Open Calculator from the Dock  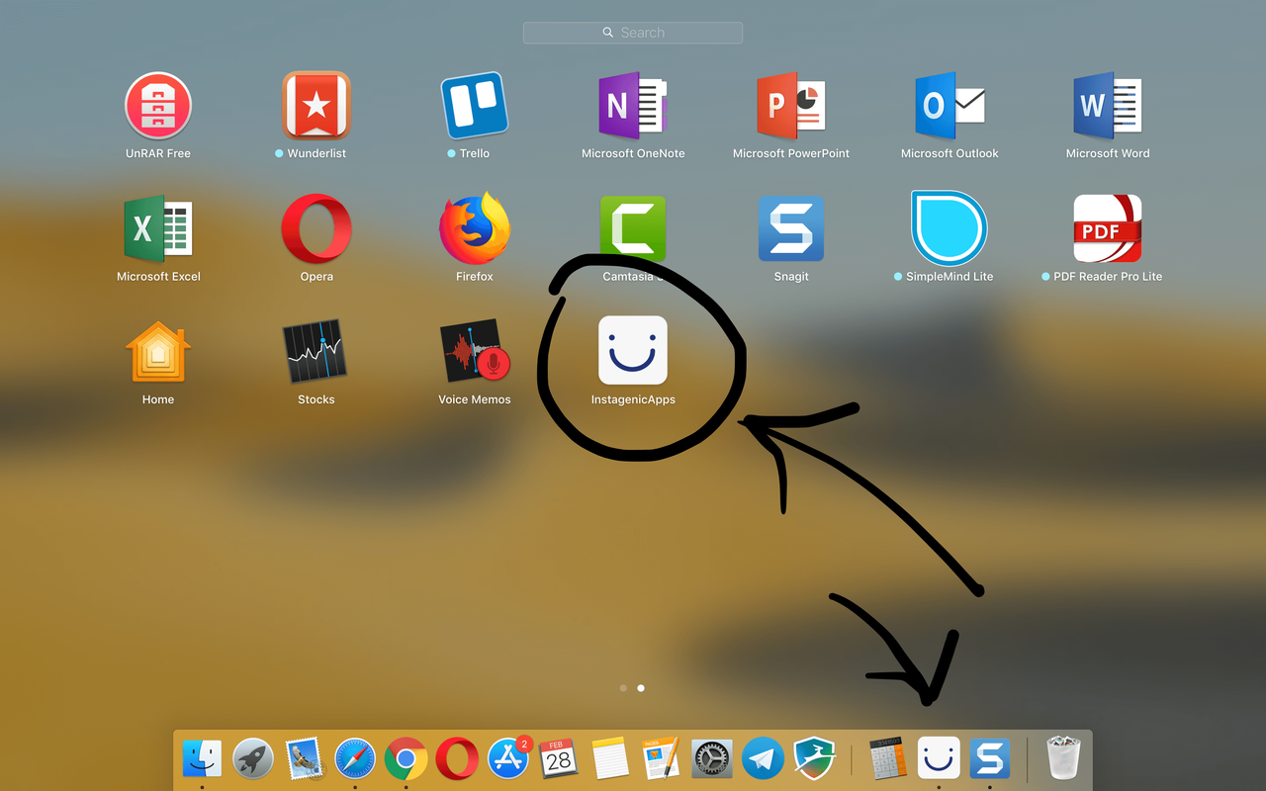(x=887, y=758)
